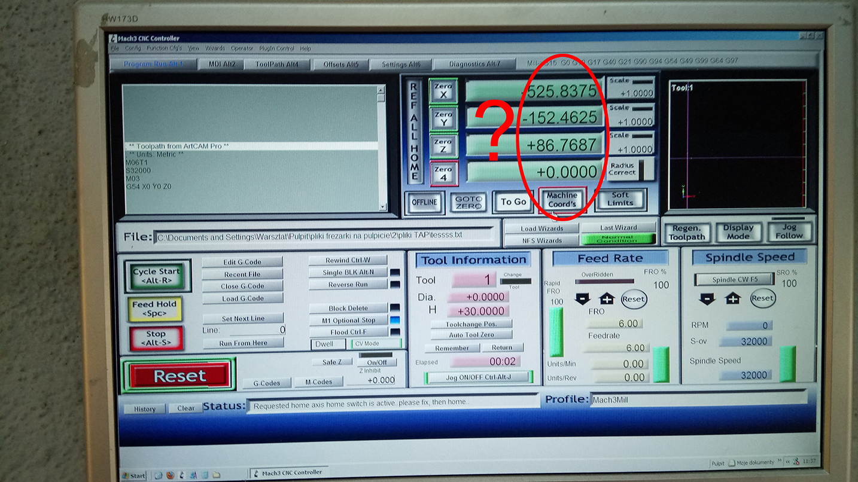This screenshot has height=482, width=858.
Task: Toggle OFFLINE mode
Action: (x=424, y=202)
